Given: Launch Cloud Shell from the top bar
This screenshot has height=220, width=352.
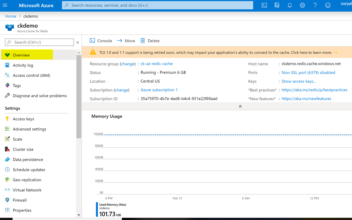Looking at the screenshot, I should (264, 5).
